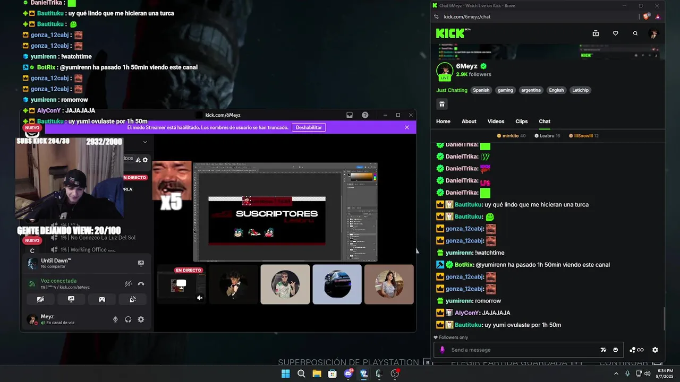The height and width of the screenshot is (382, 680).
Task: Click Voz conectada status text
Action: pyautogui.click(x=58, y=281)
